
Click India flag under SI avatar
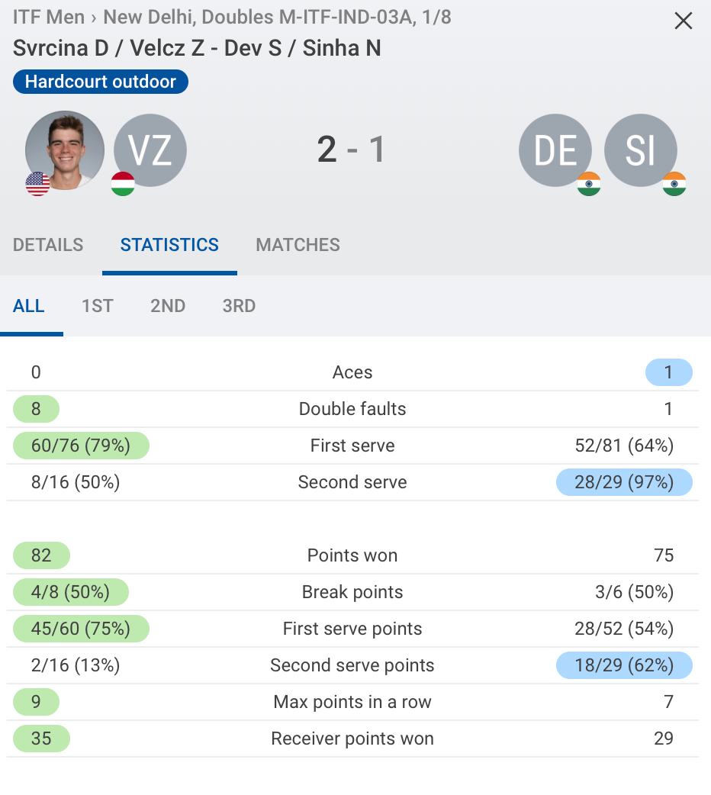[674, 184]
